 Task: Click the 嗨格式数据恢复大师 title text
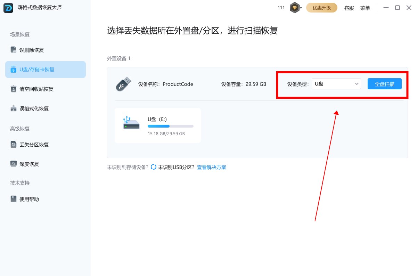tap(40, 8)
